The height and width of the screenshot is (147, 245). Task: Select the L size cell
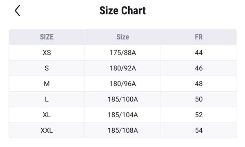point(47,99)
